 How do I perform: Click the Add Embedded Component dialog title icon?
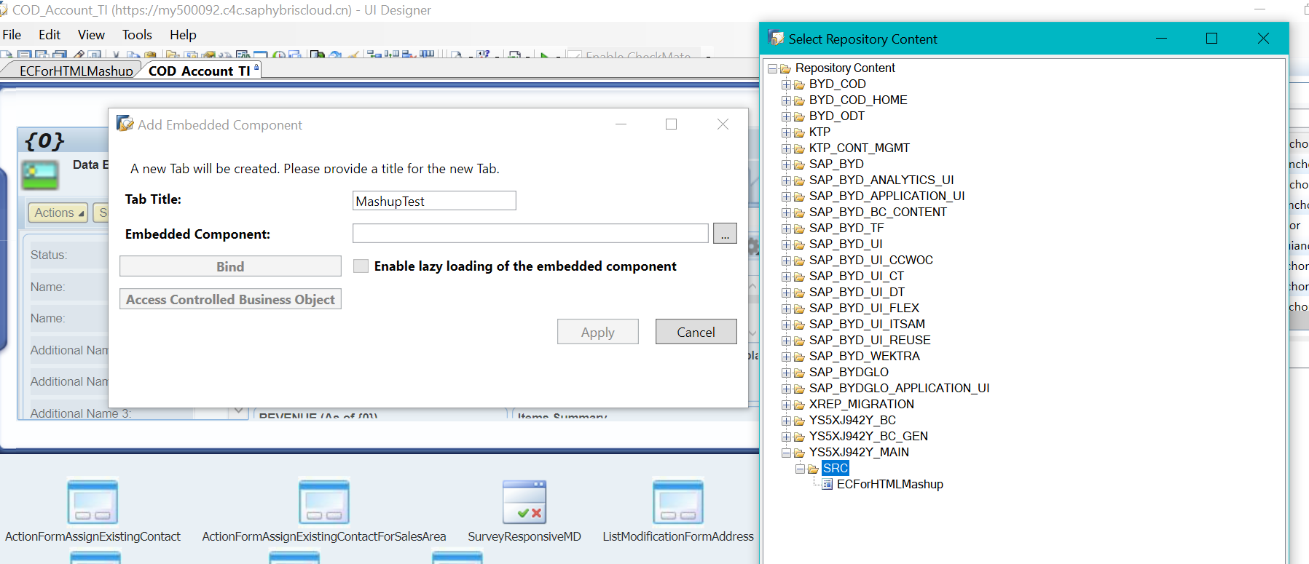point(125,124)
